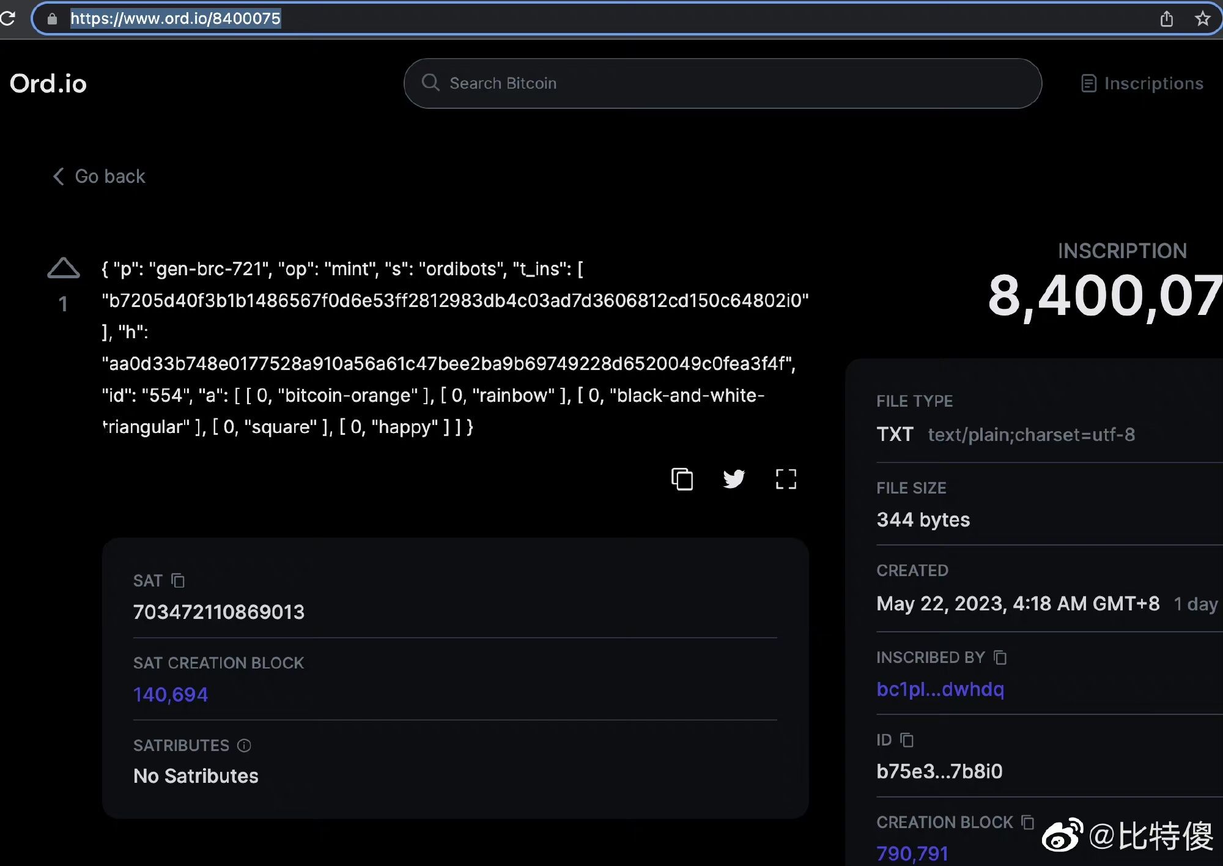Viewport: 1223px width, 866px height.
Task: Click the inscription JSON content text
Action: pos(455,348)
